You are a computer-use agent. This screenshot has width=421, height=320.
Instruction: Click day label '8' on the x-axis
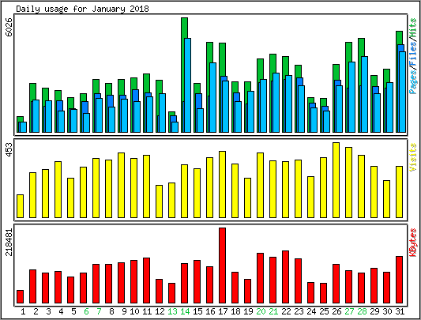pyautogui.click(x=111, y=311)
